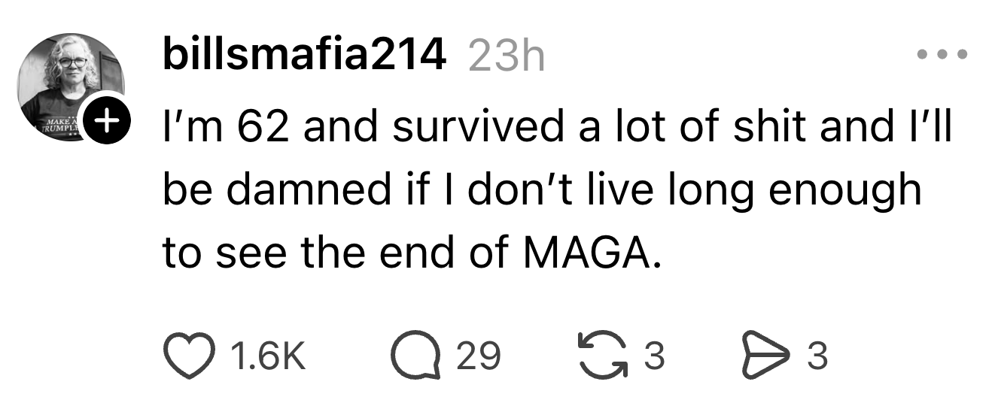Click the number 3 beside share icon
The image size is (998, 418).
pyautogui.click(x=817, y=356)
